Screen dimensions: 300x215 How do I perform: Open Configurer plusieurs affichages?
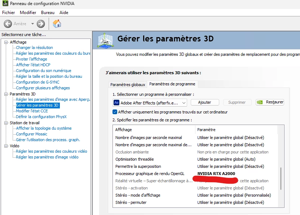click(43, 88)
